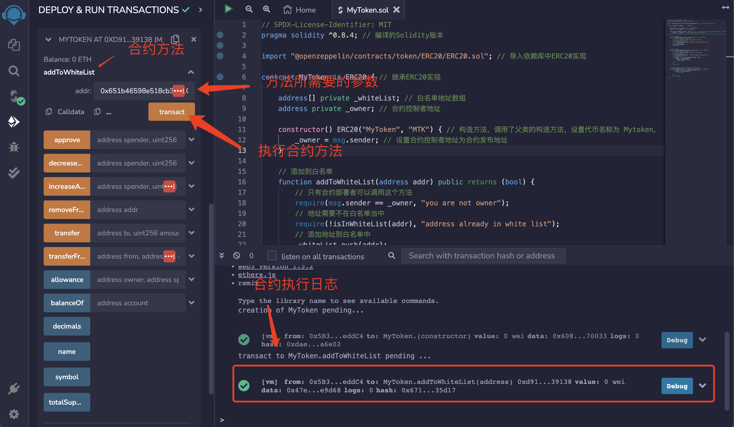Clear the terminal console icon

[x=237, y=256]
